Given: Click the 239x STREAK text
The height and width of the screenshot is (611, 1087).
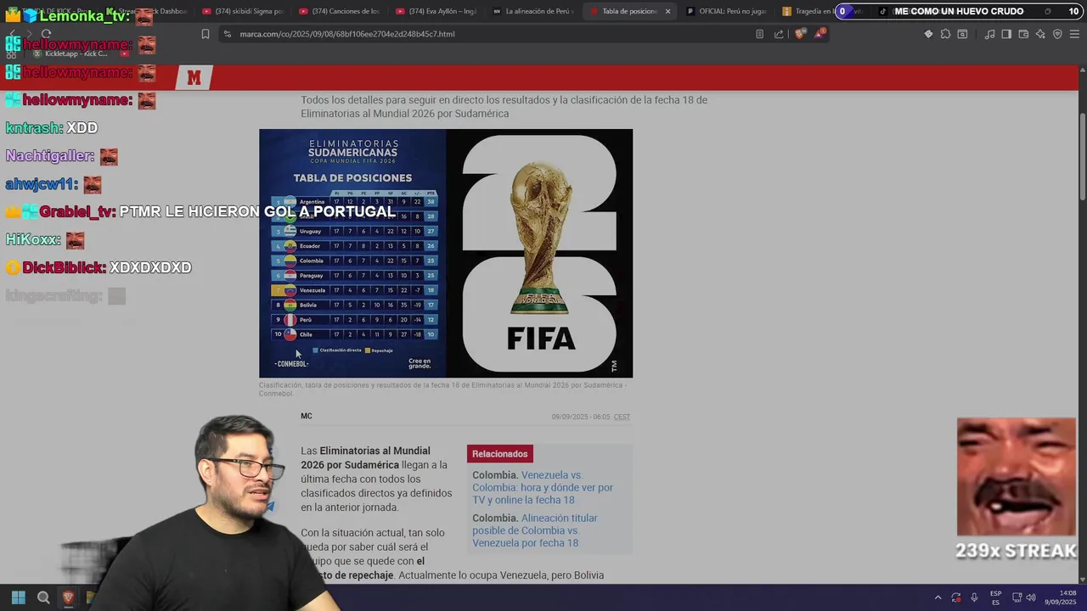Looking at the screenshot, I should click(x=1016, y=551).
